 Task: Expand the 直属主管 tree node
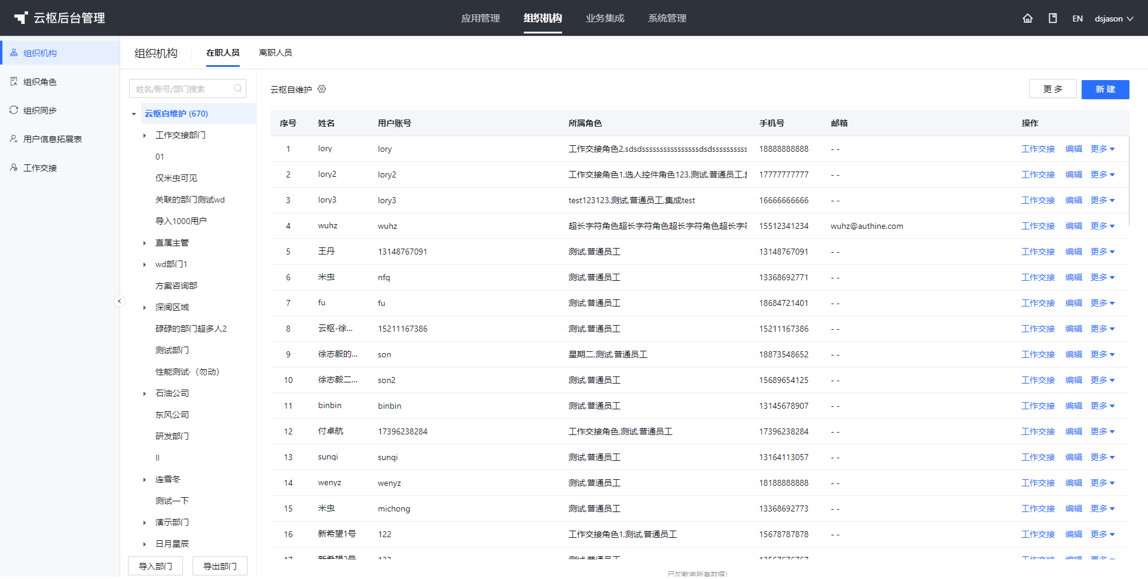[145, 243]
